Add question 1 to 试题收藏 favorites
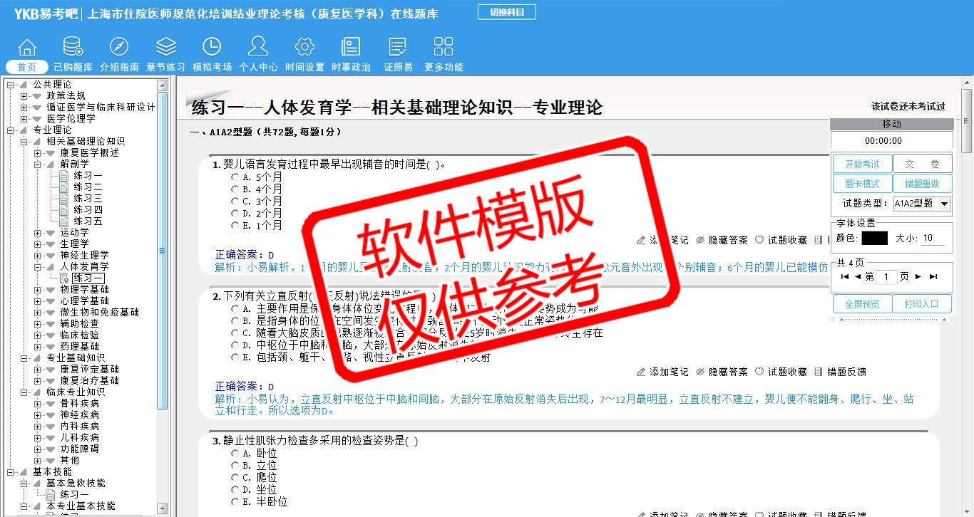Image resolution: width=974 pixels, height=517 pixels. (x=781, y=240)
